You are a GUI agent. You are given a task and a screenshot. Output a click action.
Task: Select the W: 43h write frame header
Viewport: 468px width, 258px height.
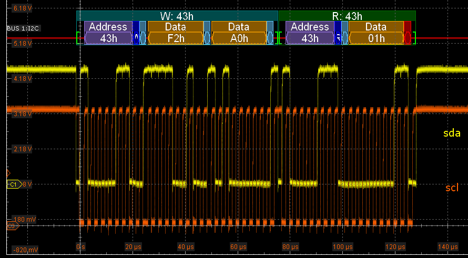tap(177, 16)
